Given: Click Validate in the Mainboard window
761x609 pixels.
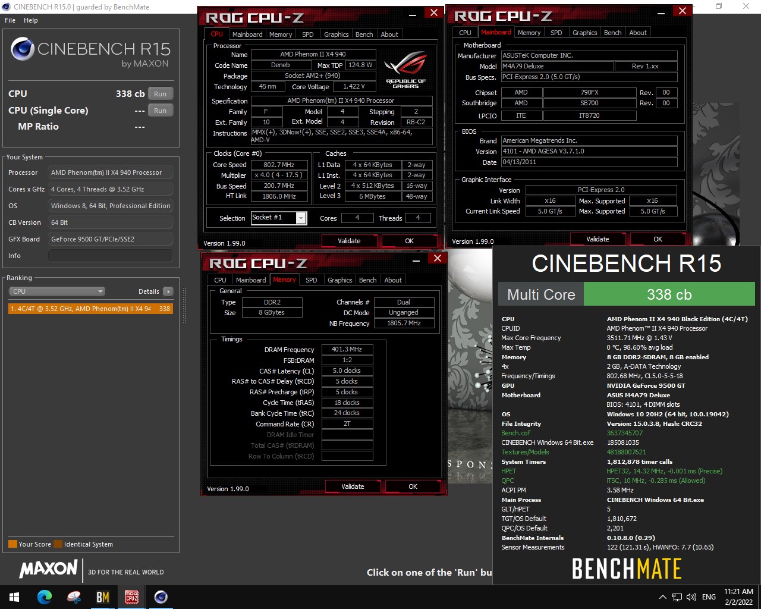Looking at the screenshot, I should 598,239.
